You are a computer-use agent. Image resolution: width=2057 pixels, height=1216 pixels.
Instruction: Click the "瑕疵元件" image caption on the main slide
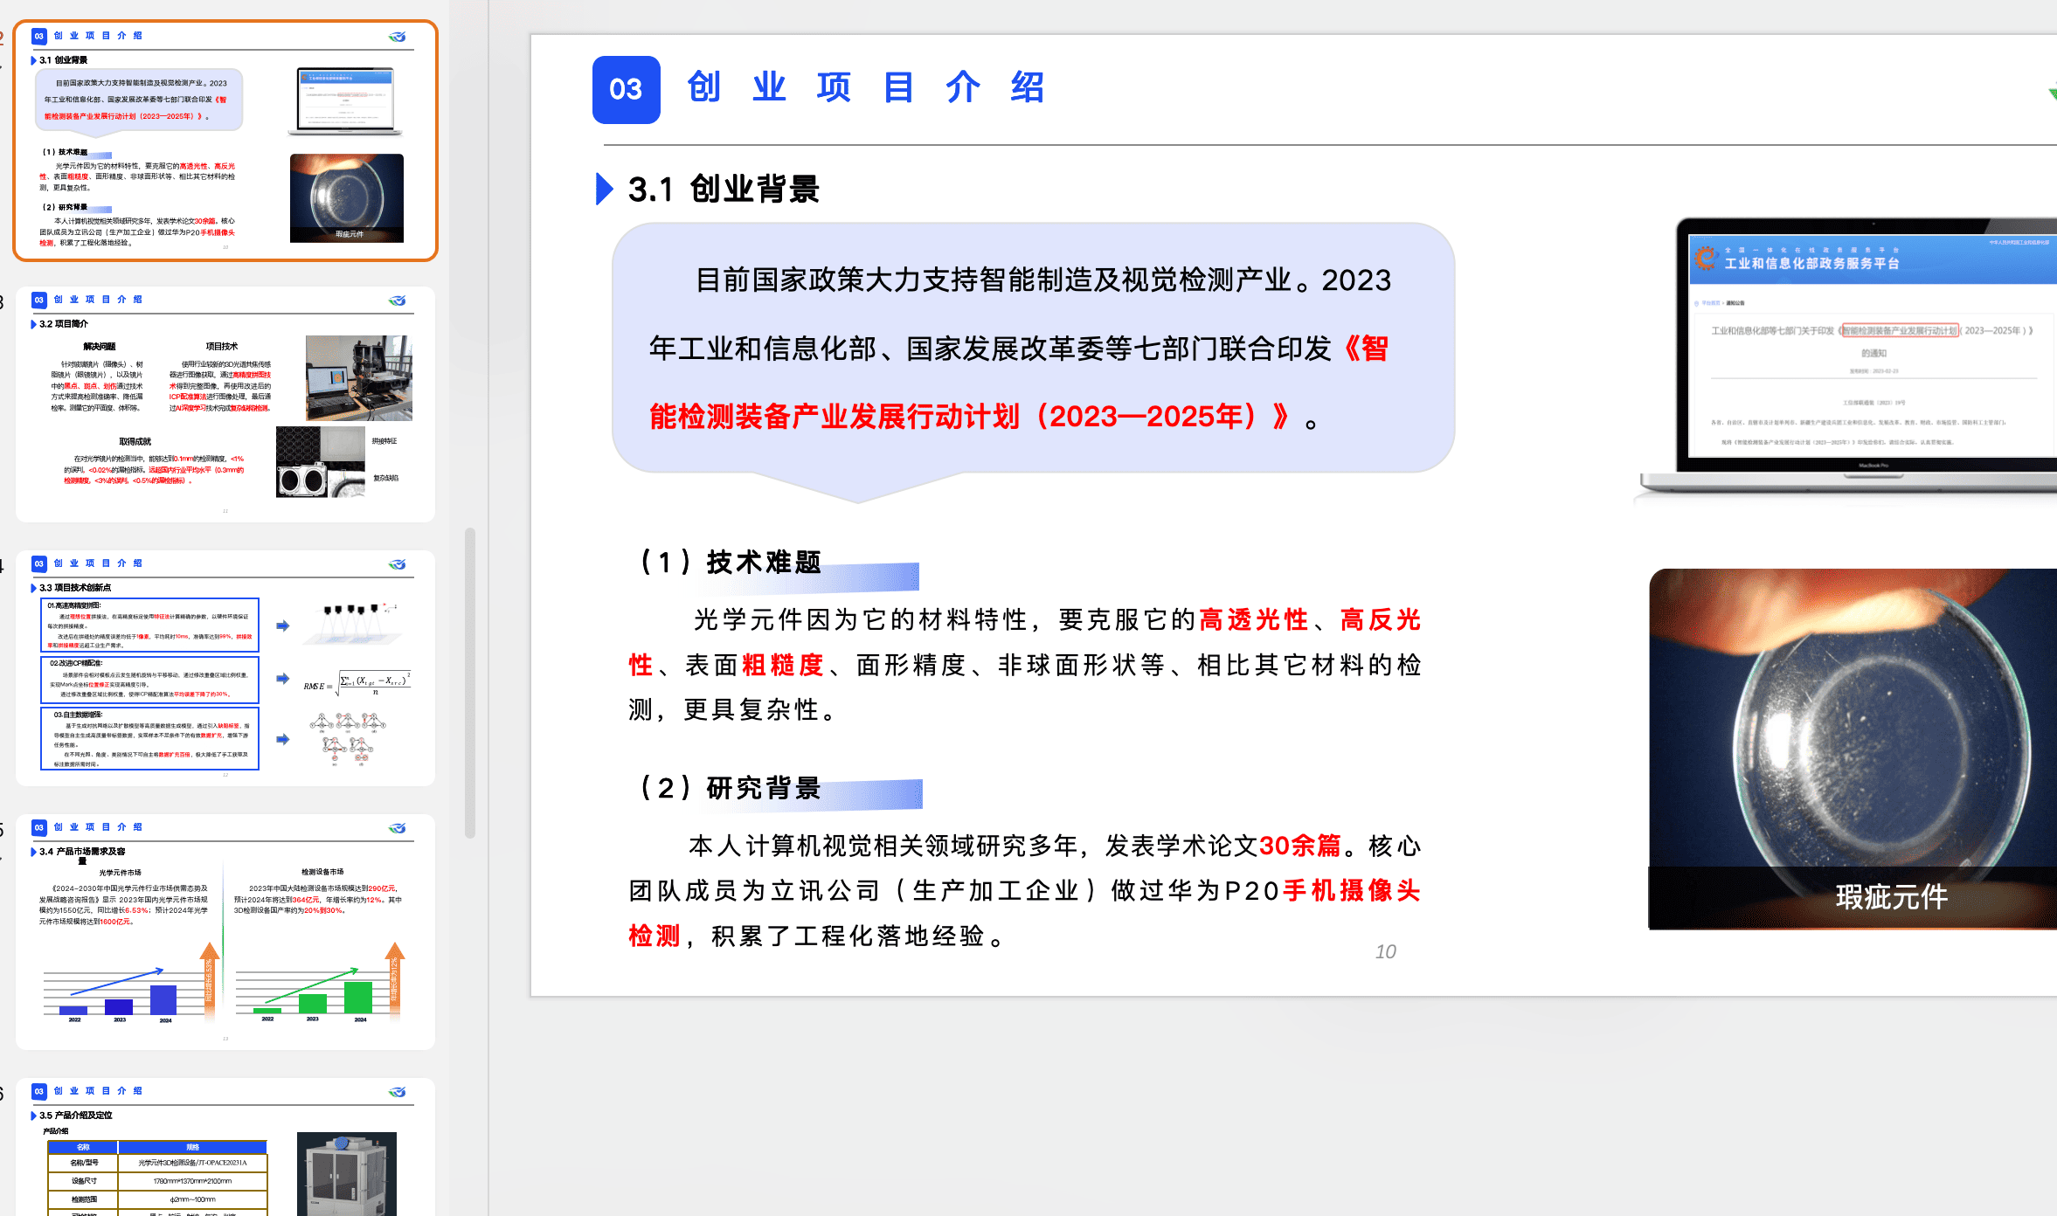point(1892,897)
